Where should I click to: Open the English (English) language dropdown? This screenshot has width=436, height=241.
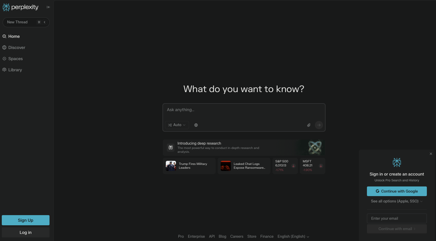click(293, 236)
